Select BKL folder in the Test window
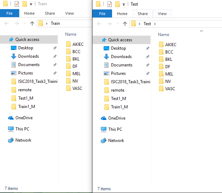Screen dimensions: 222x193 click(x=166, y=59)
